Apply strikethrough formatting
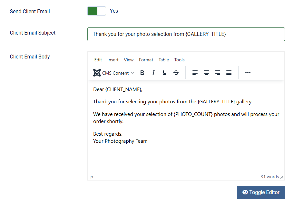 (x=176, y=73)
